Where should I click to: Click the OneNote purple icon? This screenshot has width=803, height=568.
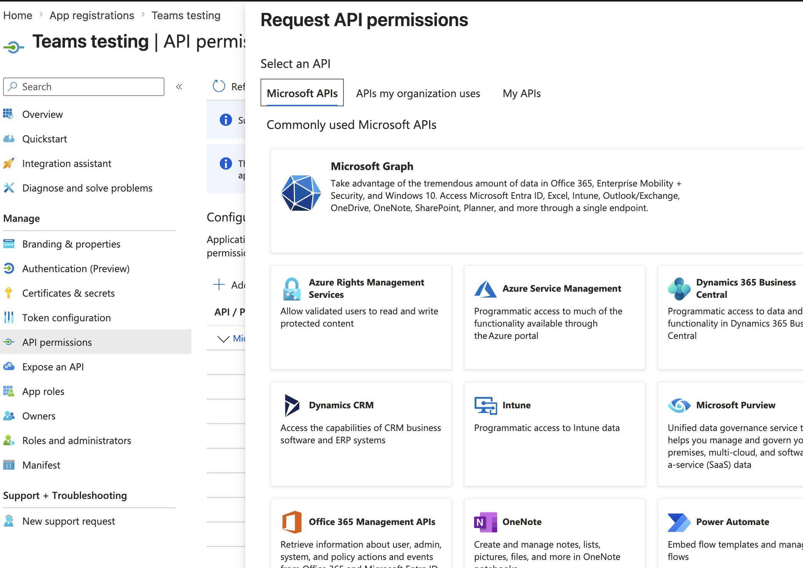(485, 522)
